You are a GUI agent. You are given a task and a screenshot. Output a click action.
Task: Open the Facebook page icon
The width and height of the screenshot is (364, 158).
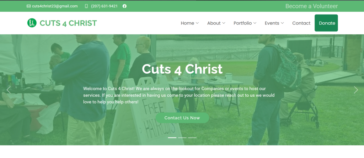[125, 6]
